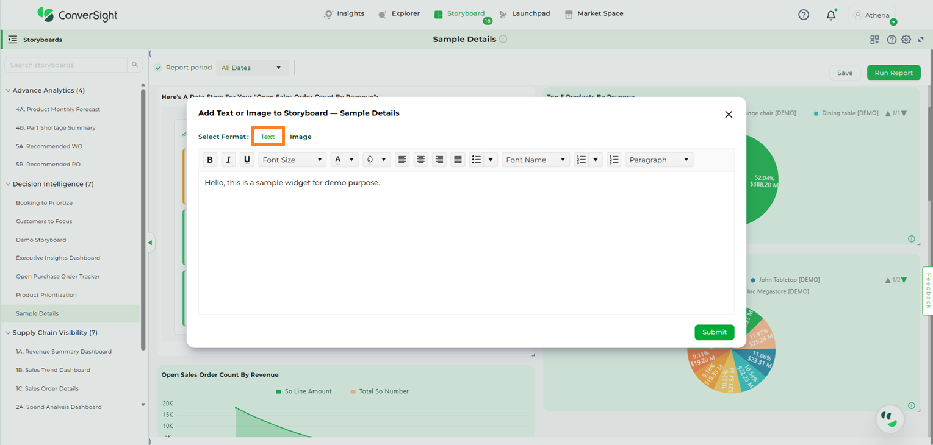Open the Font Size dropdown
Image resolution: width=933 pixels, height=445 pixels.
click(x=292, y=160)
